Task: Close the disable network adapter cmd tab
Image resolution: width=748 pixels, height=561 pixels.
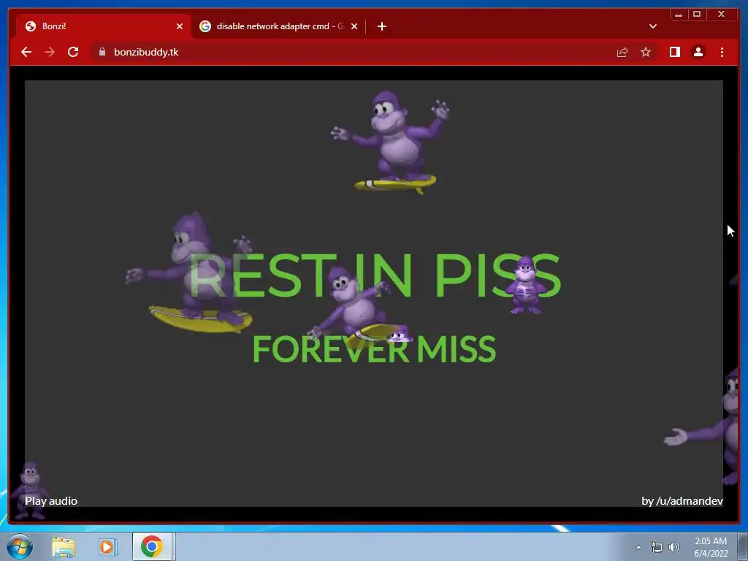Action: 354,26
